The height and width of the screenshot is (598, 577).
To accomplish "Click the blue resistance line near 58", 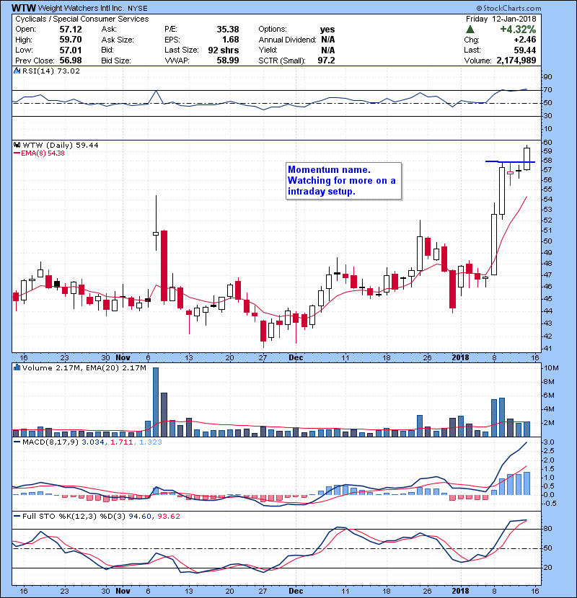I will tap(510, 161).
